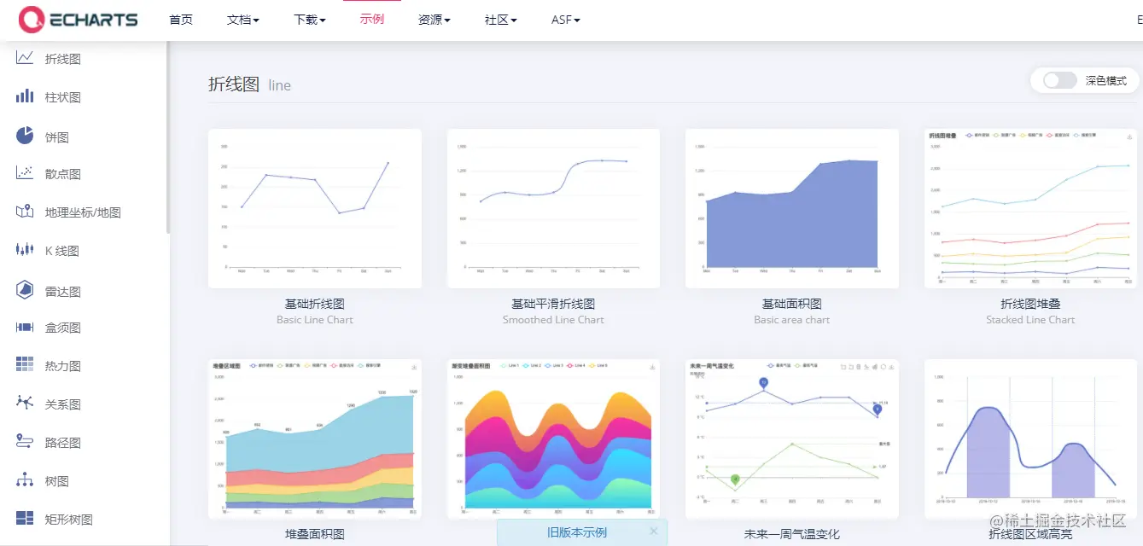Open the 资源 dropdown in navigation

[434, 20]
